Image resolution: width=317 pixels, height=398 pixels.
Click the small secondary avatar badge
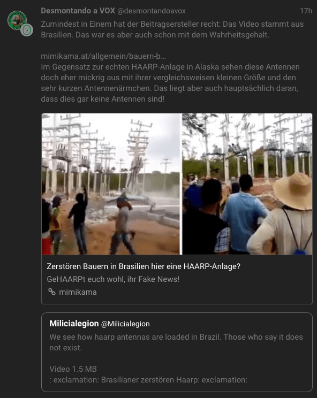pos(27,30)
